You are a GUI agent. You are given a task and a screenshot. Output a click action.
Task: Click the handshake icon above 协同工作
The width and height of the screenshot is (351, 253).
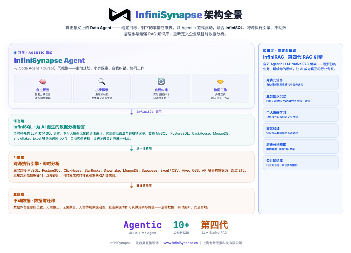(x=220, y=82)
